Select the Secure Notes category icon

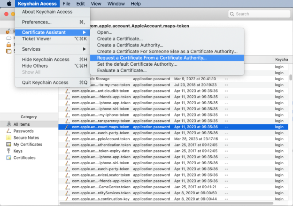[8, 137]
